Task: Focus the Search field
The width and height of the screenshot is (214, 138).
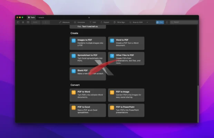Action: pos(184,22)
